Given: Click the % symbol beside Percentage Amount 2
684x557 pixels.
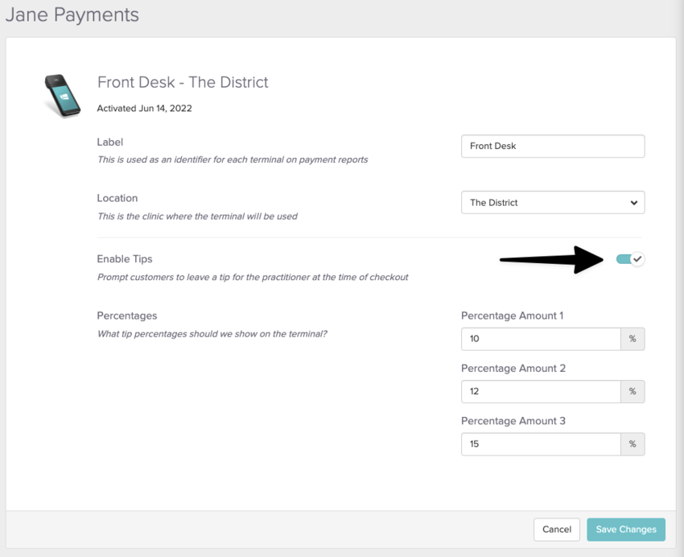Looking at the screenshot, I should coord(632,391).
